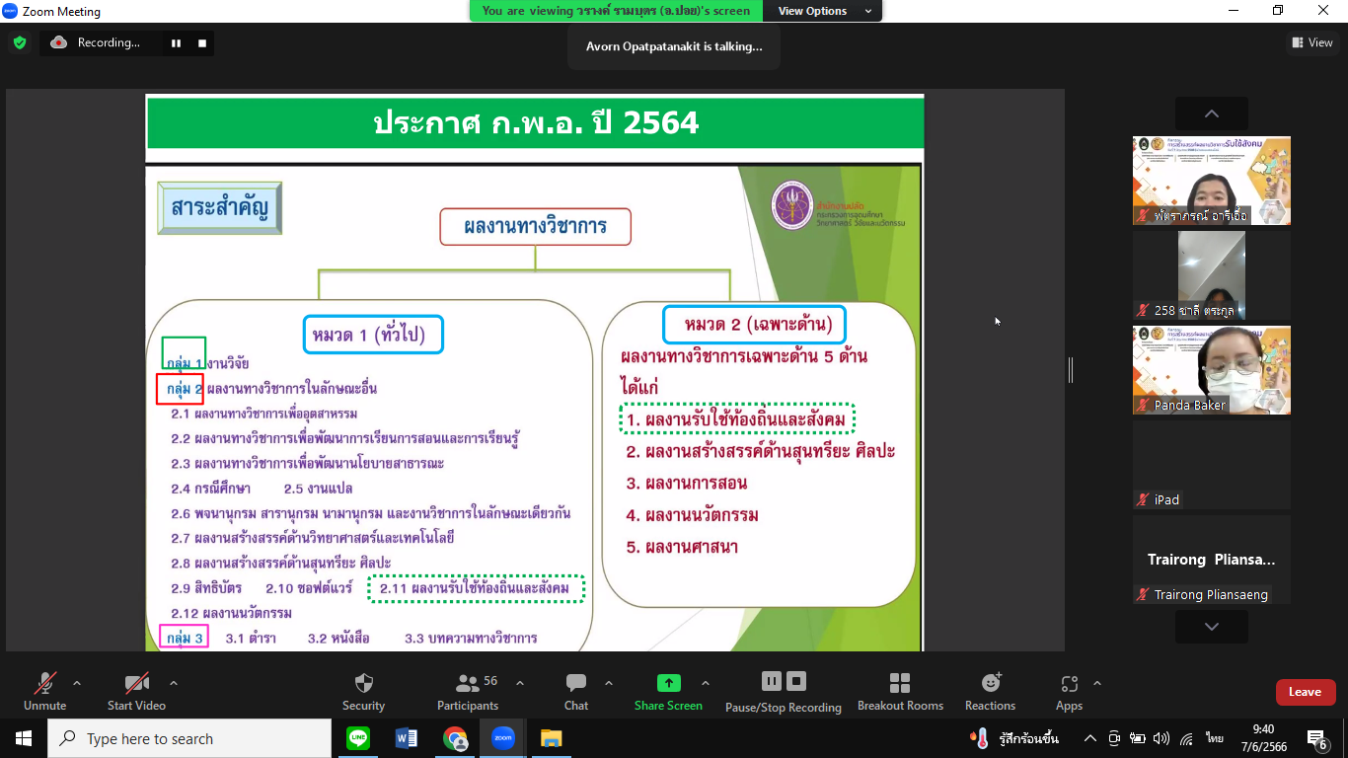
Task: Stop the recording in the top bar
Action: point(202,42)
